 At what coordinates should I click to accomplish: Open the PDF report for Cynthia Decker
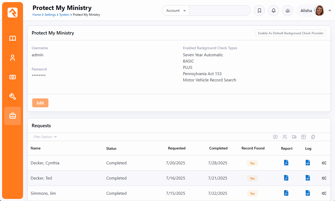286,163
